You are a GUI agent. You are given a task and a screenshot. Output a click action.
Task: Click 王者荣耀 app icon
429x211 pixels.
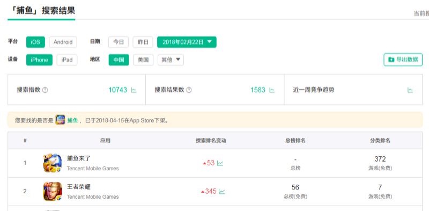(52, 191)
